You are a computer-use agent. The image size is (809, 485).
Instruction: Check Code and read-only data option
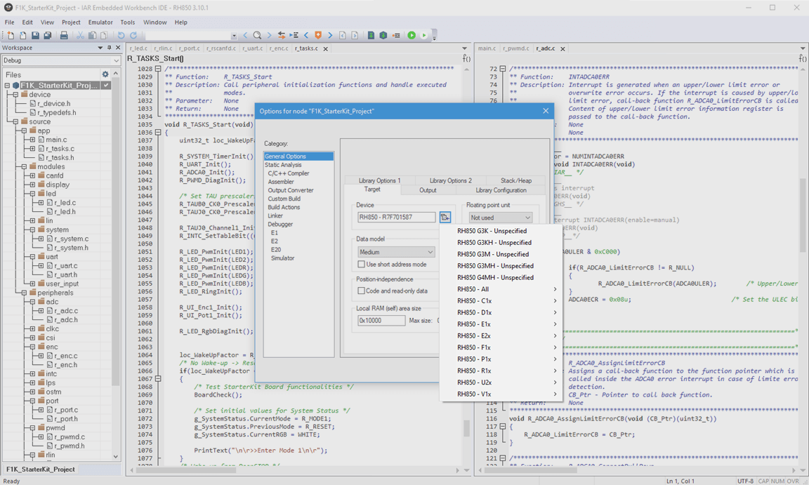(x=362, y=291)
